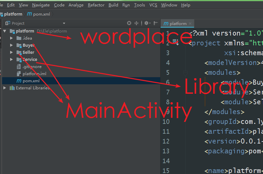
Task: Select the platform.iml file
Action: 34,74
